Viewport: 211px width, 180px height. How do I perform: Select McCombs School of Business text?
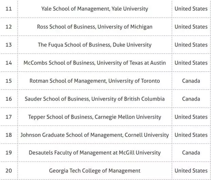point(95,63)
